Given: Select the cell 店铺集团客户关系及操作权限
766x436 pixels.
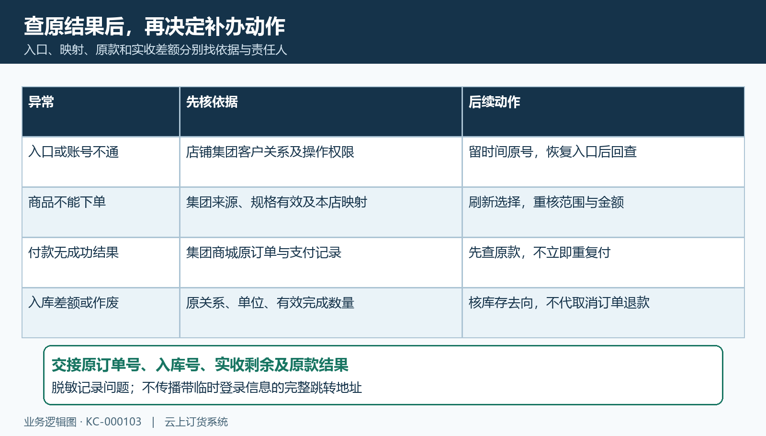Looking at the screenshot, I should pyautogui.click(x=321, y=162).
